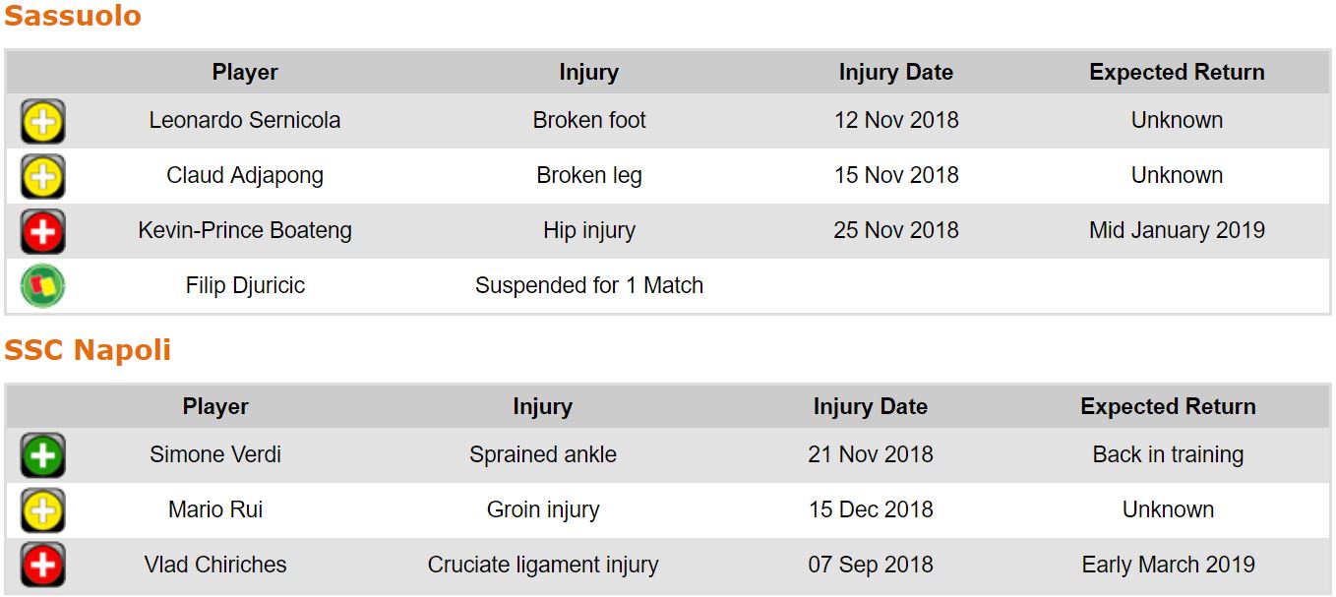The image size is (1336, 597).
Task: Click red cross icon beside Vlad Chiriches
Action: tap(42, 566)
